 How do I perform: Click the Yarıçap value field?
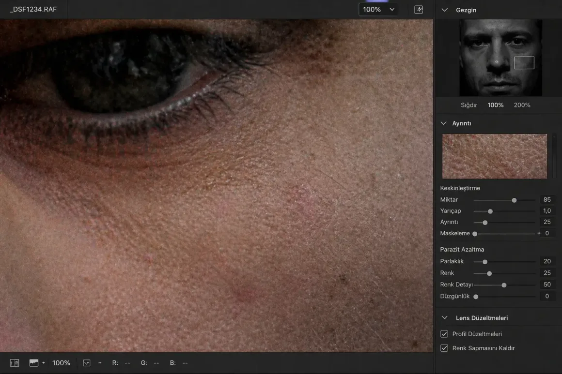pos(546,211)
